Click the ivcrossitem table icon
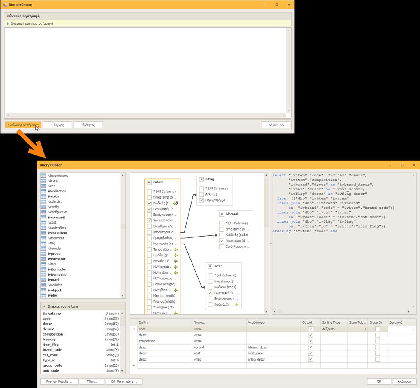 pos(43,233)
